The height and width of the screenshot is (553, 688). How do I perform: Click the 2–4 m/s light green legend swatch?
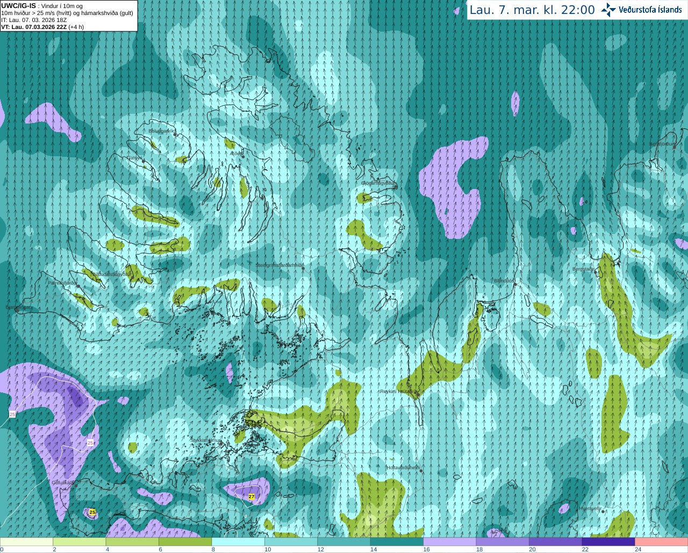click(80, 542)
